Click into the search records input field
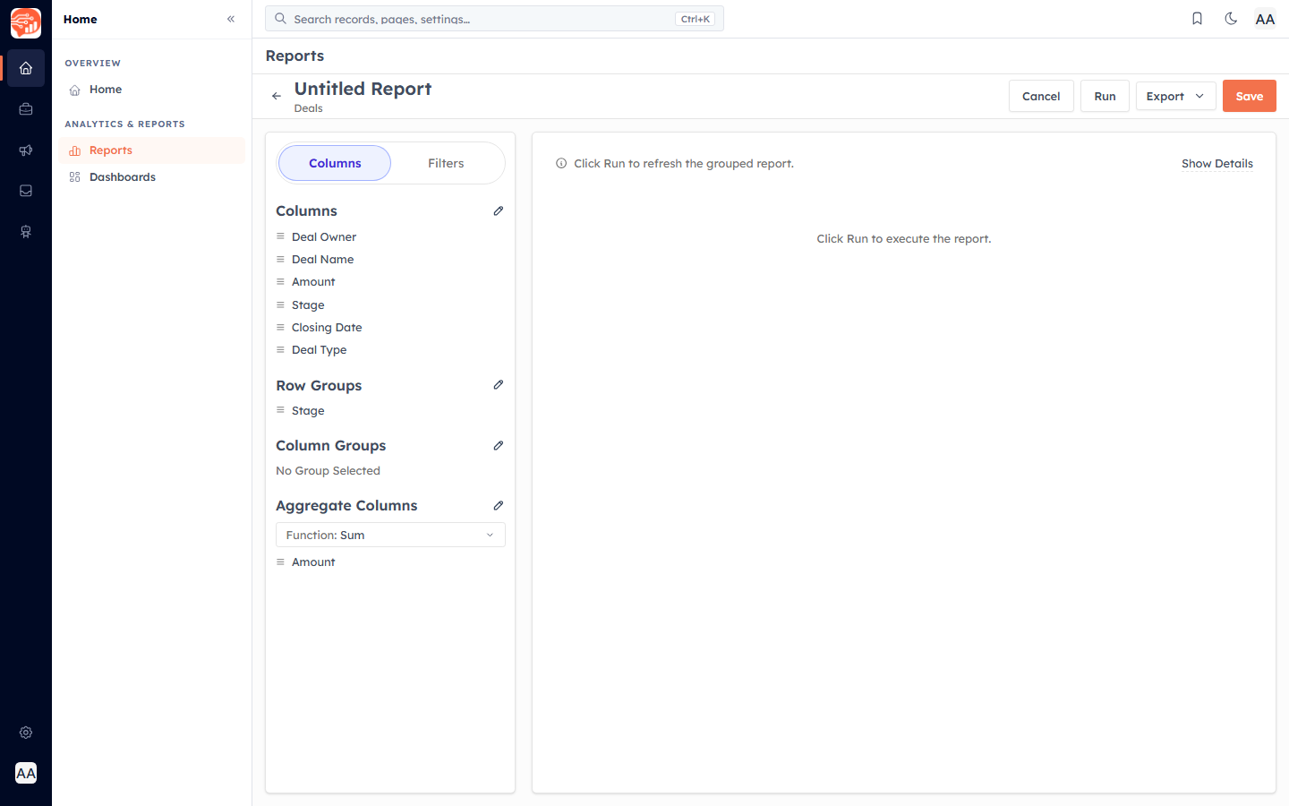This screenshot has height=806, width=1289. pyautogui.click(x=494, y=19)
